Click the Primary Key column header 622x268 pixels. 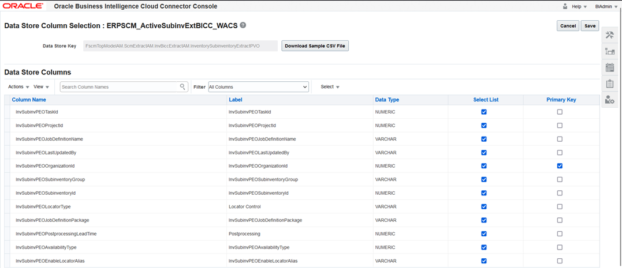561,100
